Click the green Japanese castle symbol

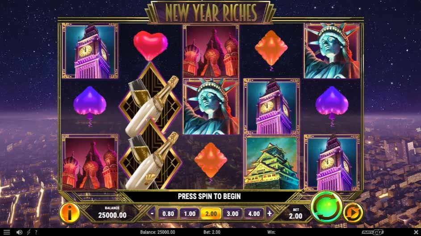[271, 163]
